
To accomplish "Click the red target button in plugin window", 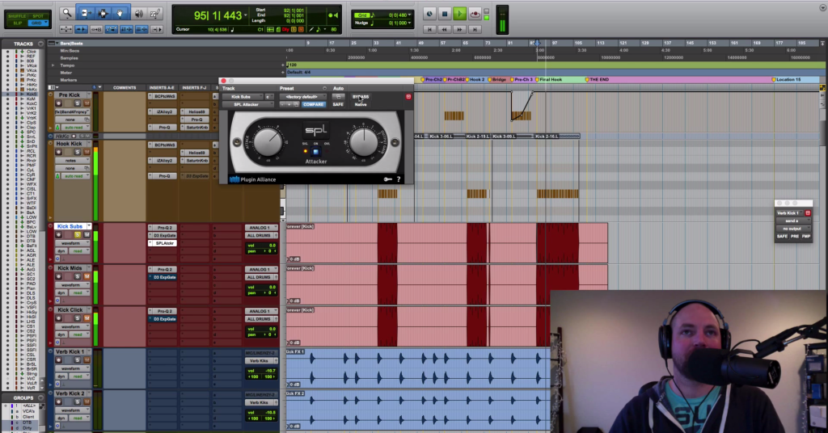I will point(408,97).
